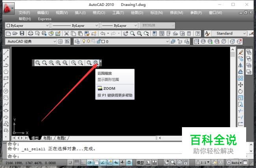Open the layer list dropdown

167,42
